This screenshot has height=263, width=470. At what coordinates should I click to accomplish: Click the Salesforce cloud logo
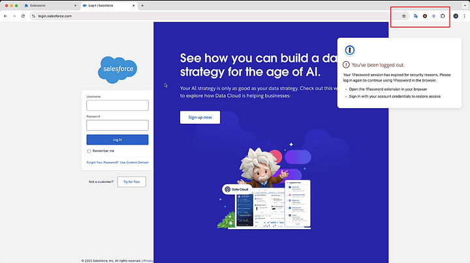coord(117,70)
